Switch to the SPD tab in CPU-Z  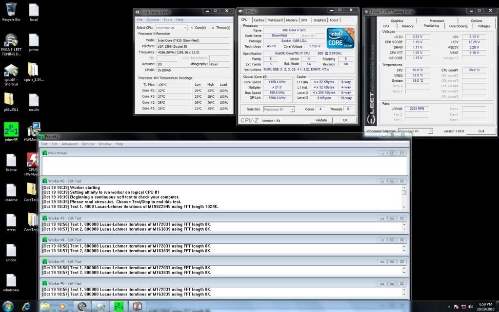[304, 20]
